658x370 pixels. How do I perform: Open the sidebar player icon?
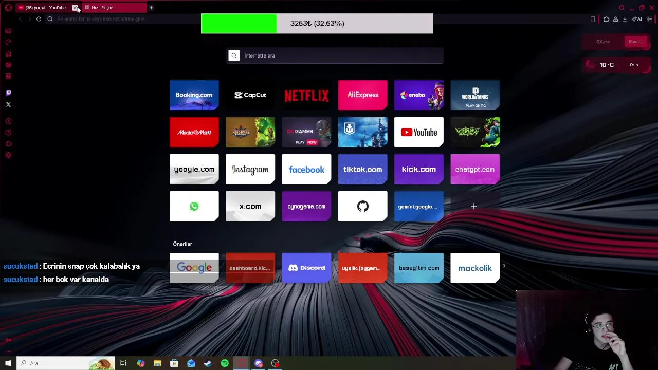coord(8,121)
